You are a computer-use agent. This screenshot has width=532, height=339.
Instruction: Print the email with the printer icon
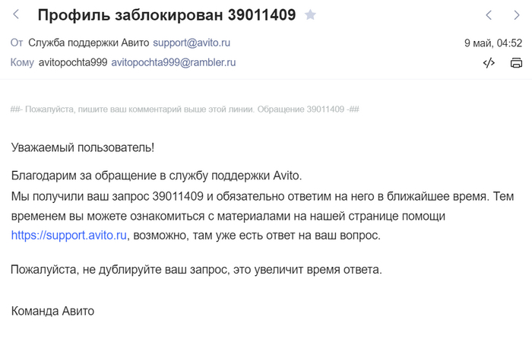[516, 63]
